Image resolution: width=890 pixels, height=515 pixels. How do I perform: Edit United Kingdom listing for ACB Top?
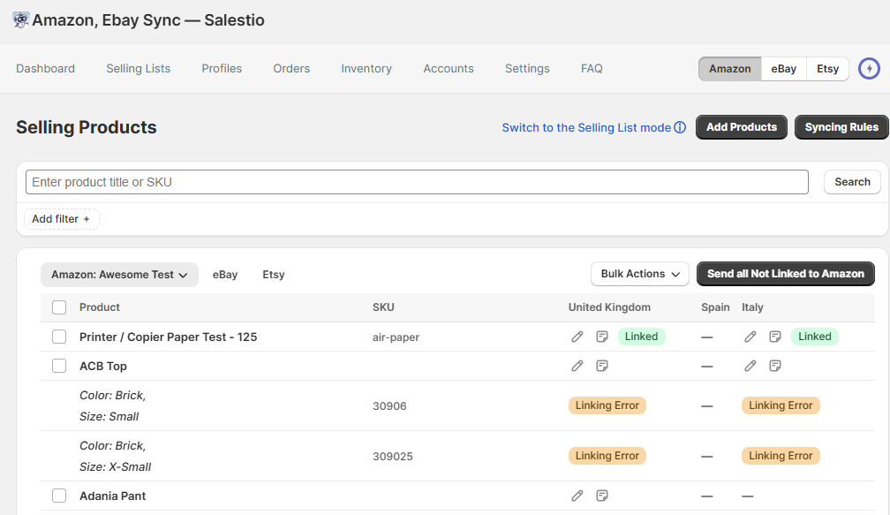(577, 366)
